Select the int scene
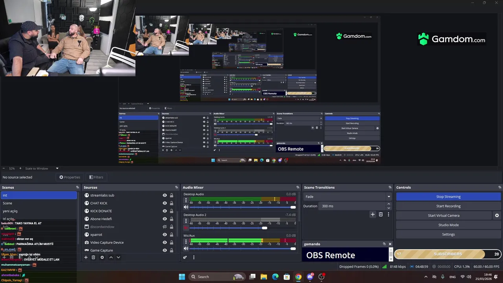 39,195
